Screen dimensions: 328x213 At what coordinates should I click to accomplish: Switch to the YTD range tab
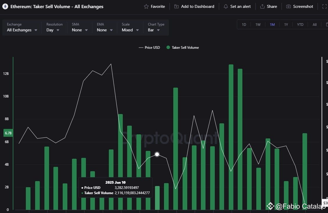point(300,24)
